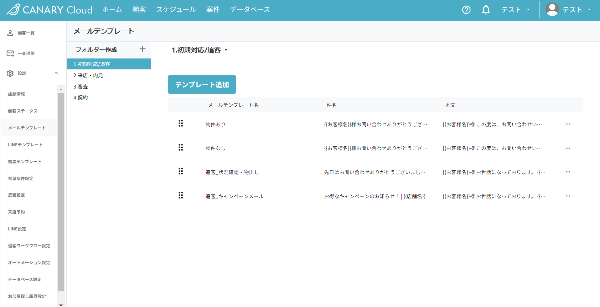Expand the 1.初期対応/追客 folder dropdown
The image size is (600, 307).
[226, 50]
